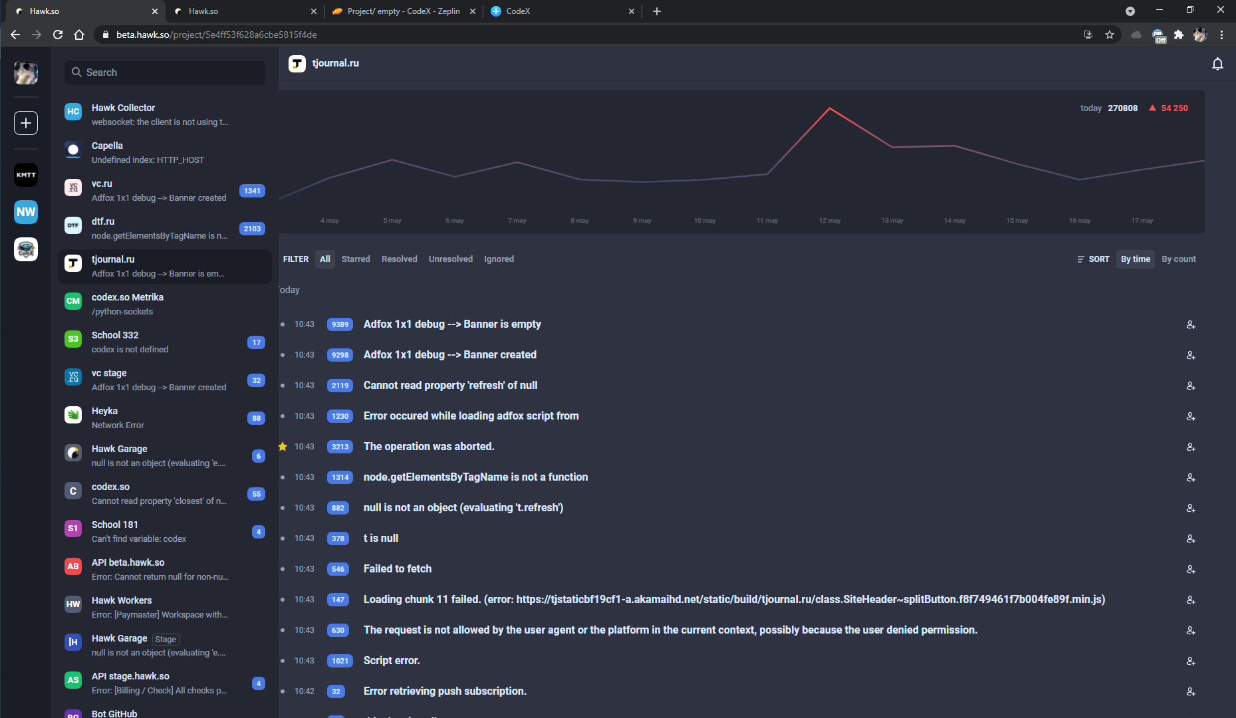
Task: Open your profile avatar atop the sidebar
Action: tap(25, 73)
